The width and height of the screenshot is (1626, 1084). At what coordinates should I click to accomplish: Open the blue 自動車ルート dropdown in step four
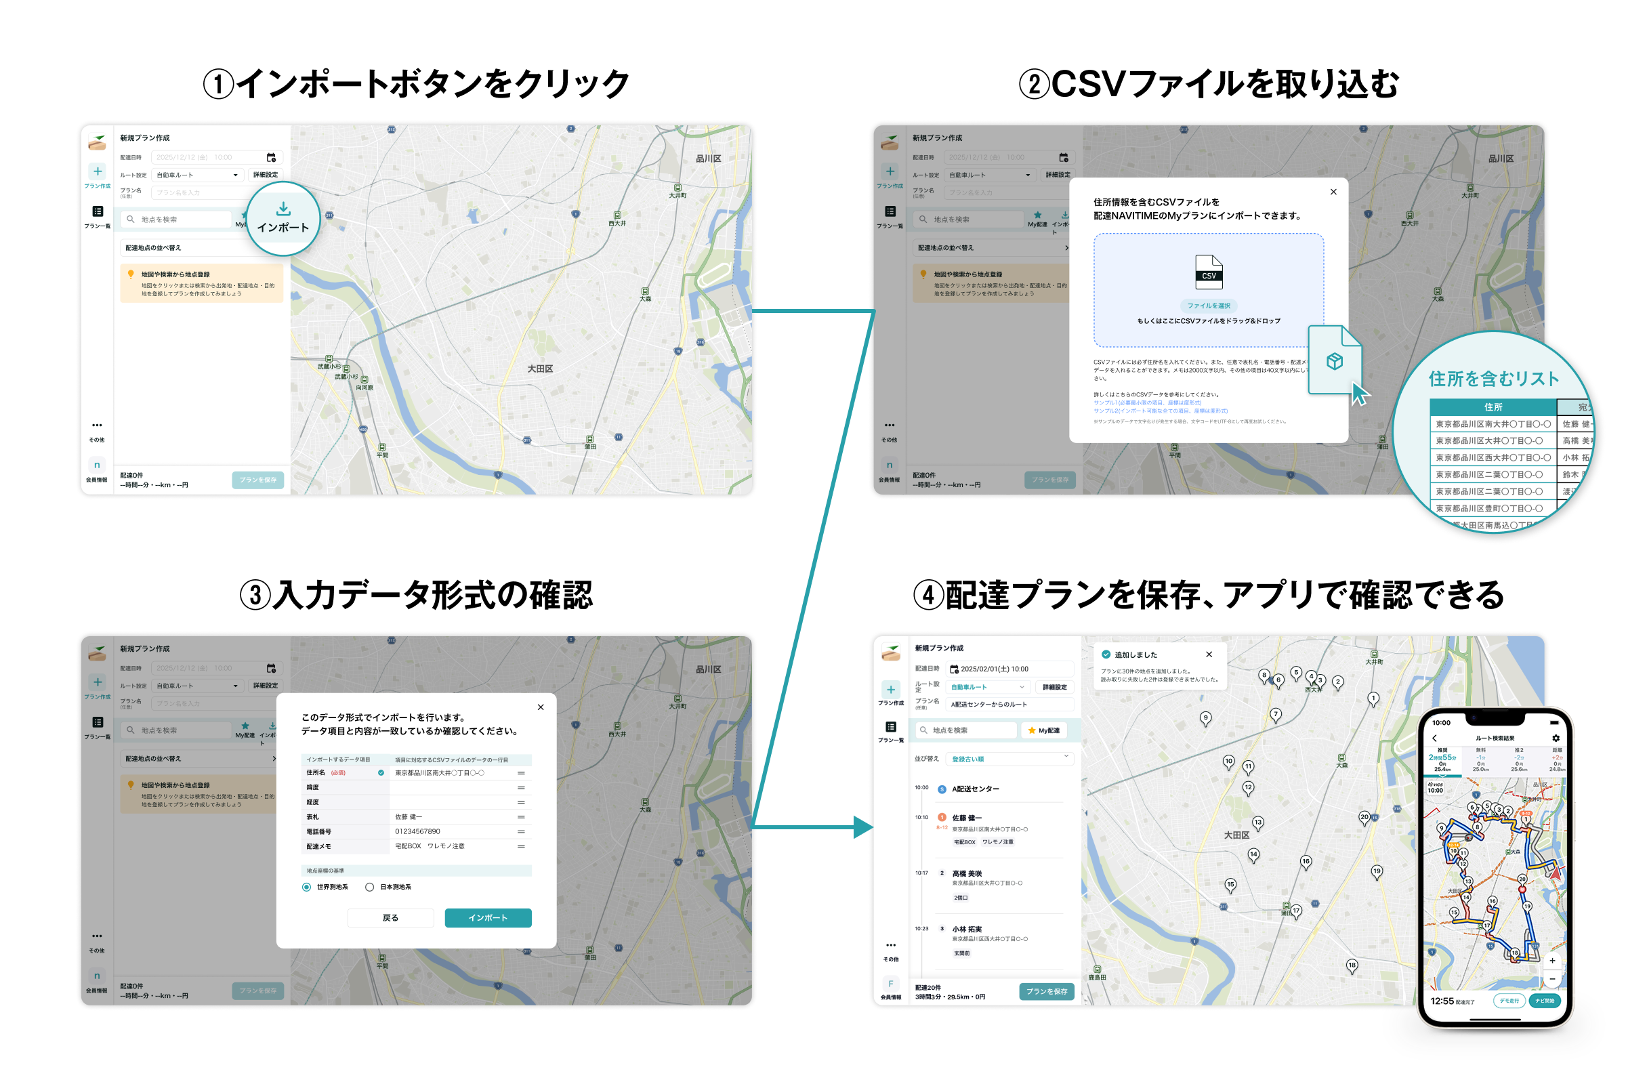[987, 687]
